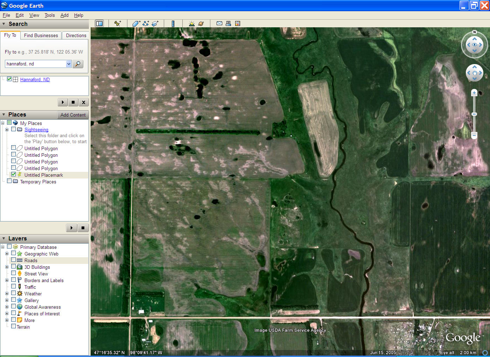The width and height of the screenshot is (490, 357).
Task: Uncheck the Hannaford, ND search result
Action: [9, 79]
